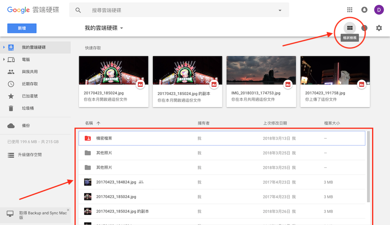The image size is (390, 225).
Task: Open the Google apps launcher
Action: coord(349,9)
